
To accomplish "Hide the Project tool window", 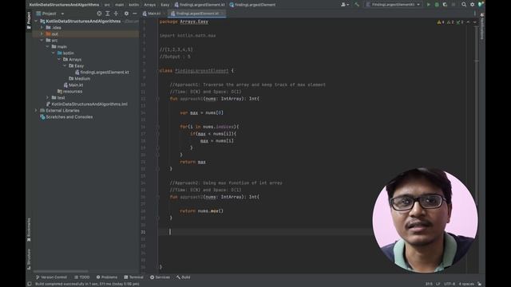I will (135, 14).
